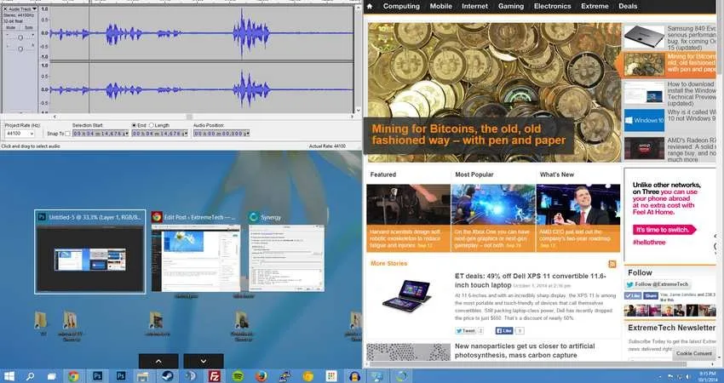Select the Length radio button
Image resolution: width=724 pixels, height=383 pixels.
pos(151,125)
